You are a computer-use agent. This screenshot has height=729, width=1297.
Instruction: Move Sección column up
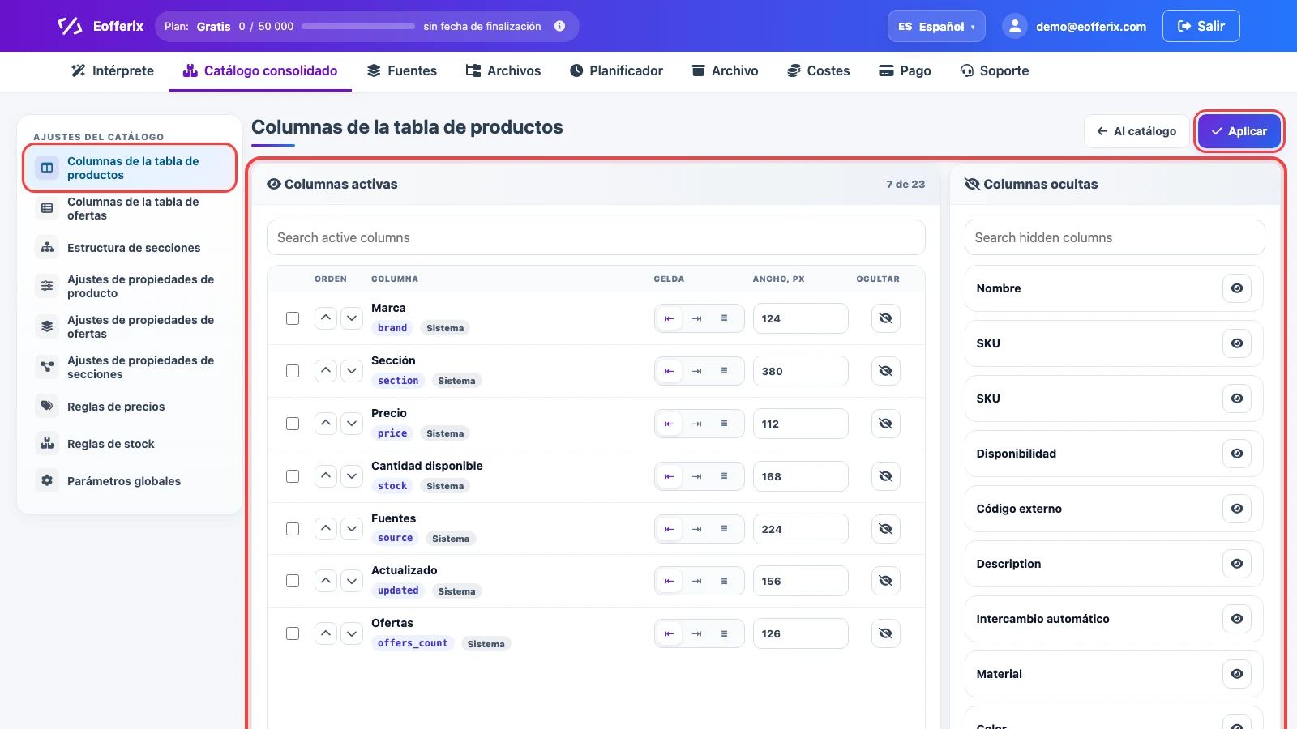[326, 371]
